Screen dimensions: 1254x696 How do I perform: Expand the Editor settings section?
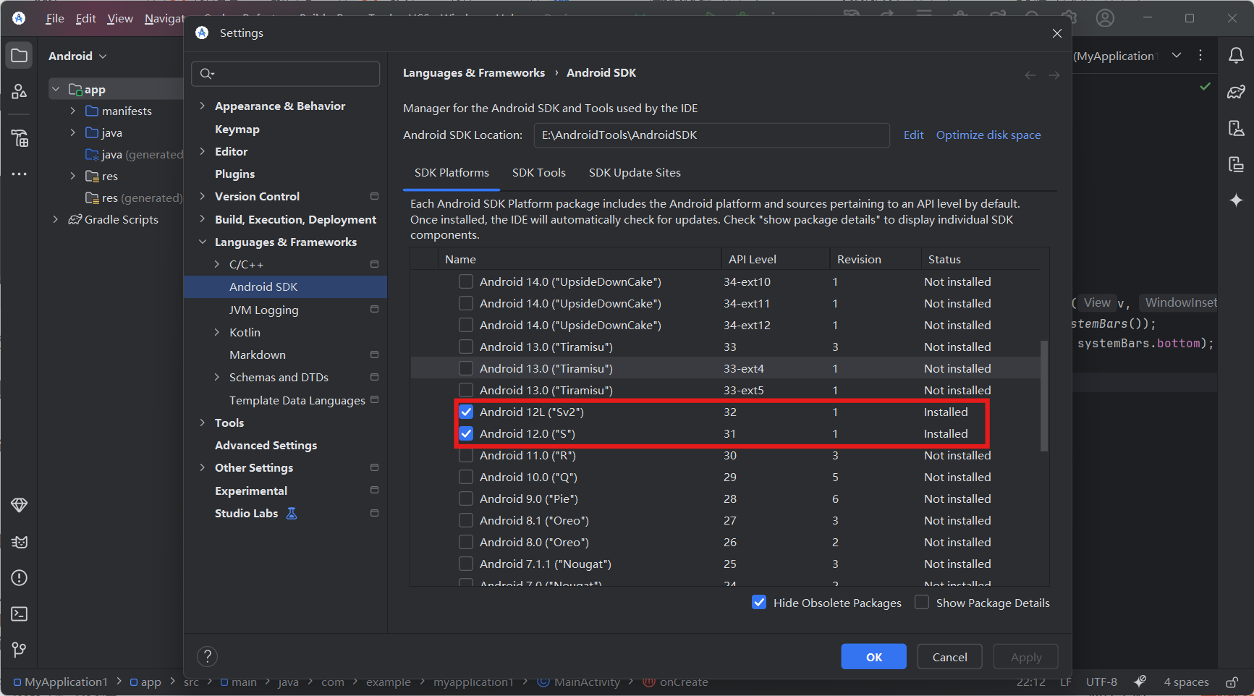[203, 151]
